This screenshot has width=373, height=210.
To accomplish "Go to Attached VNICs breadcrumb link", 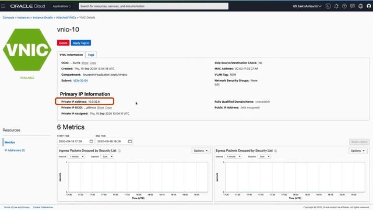I will [x=66, y=17].
